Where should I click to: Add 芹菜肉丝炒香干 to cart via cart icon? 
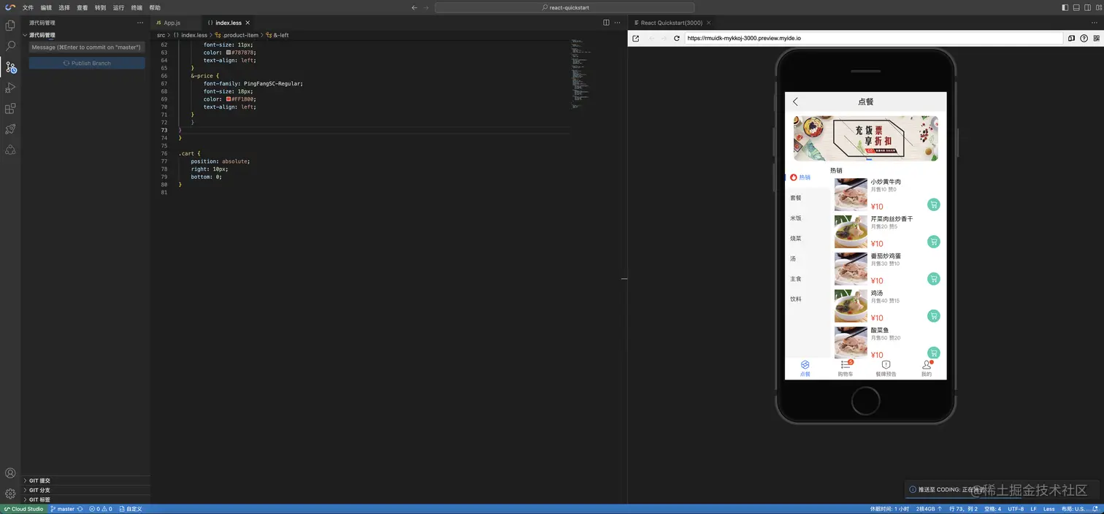[933, 242]
